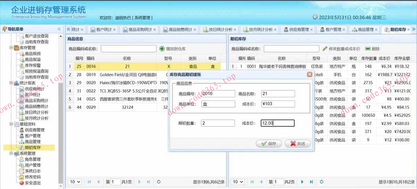Image resolution: width=417 pixels, height=189 pixels.
Task: Click the page number field in 期初库存 pager
Action: (279, 182)
